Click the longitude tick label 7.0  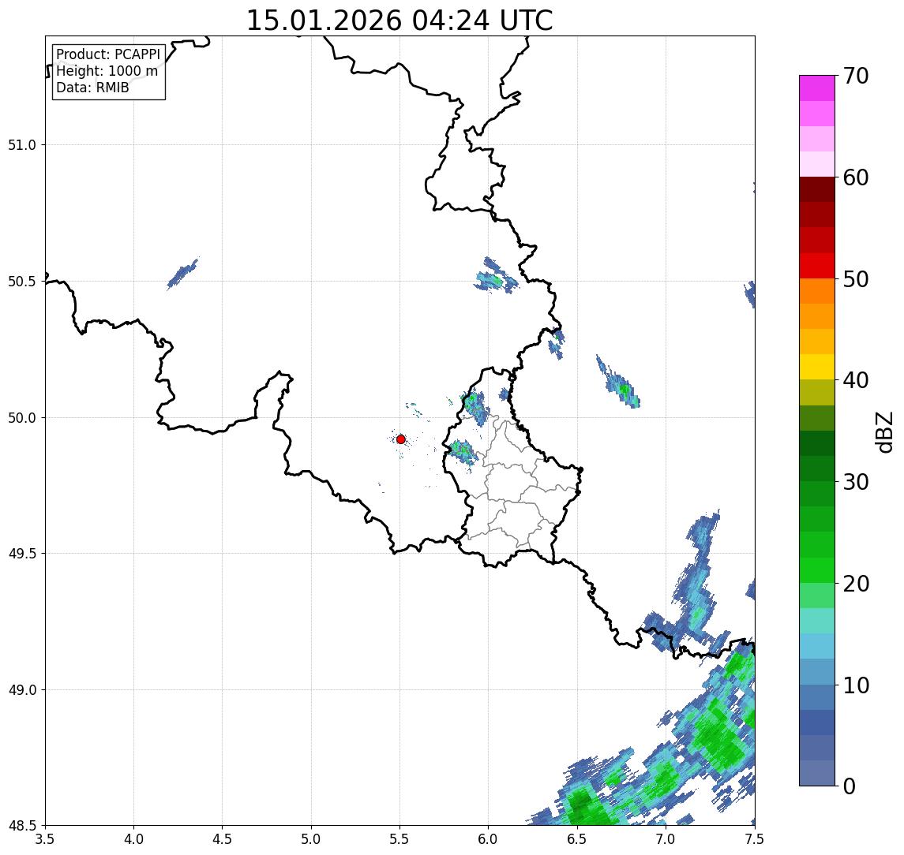[x=666, y=839]
